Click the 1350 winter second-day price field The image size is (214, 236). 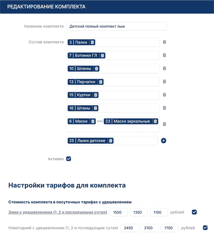point(139,212)
